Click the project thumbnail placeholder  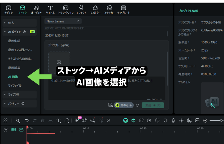click(212, 98)
